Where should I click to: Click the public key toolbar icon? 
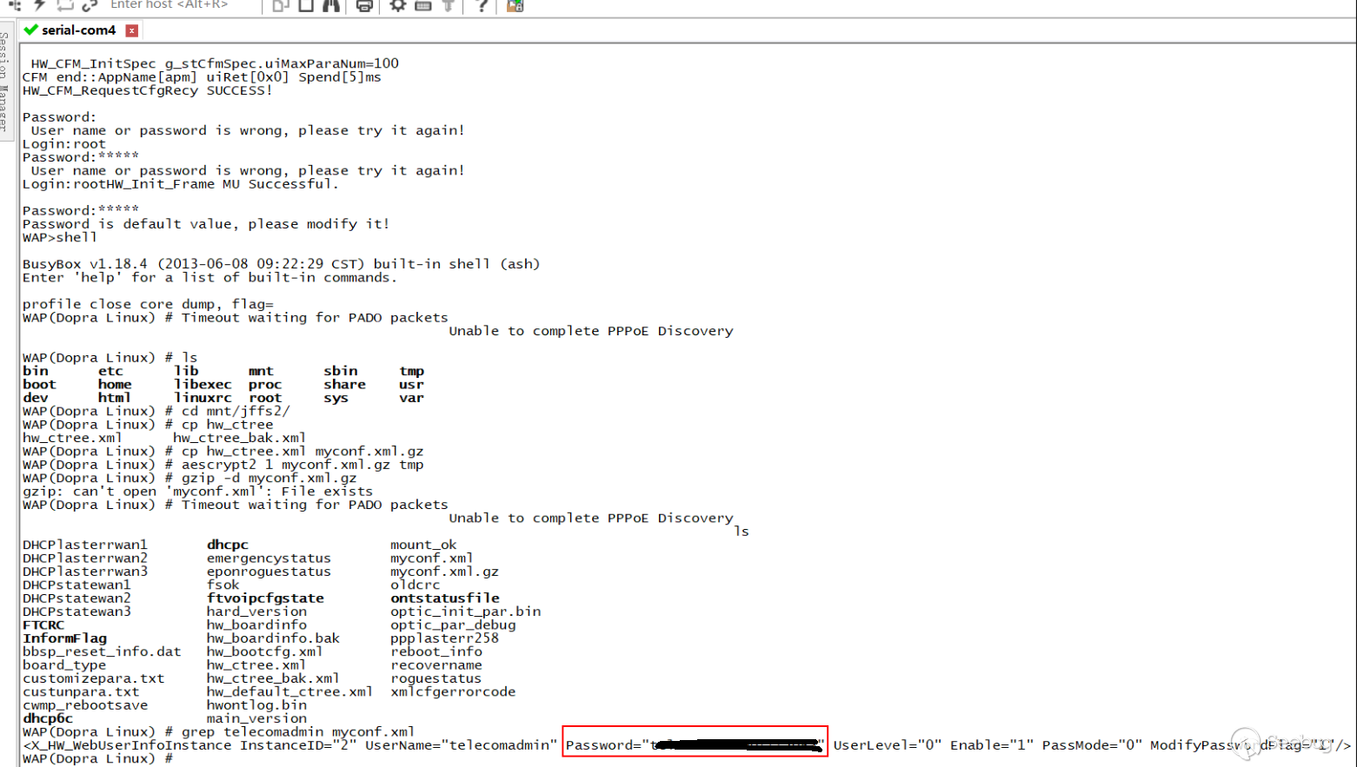[x=449, y=5]
